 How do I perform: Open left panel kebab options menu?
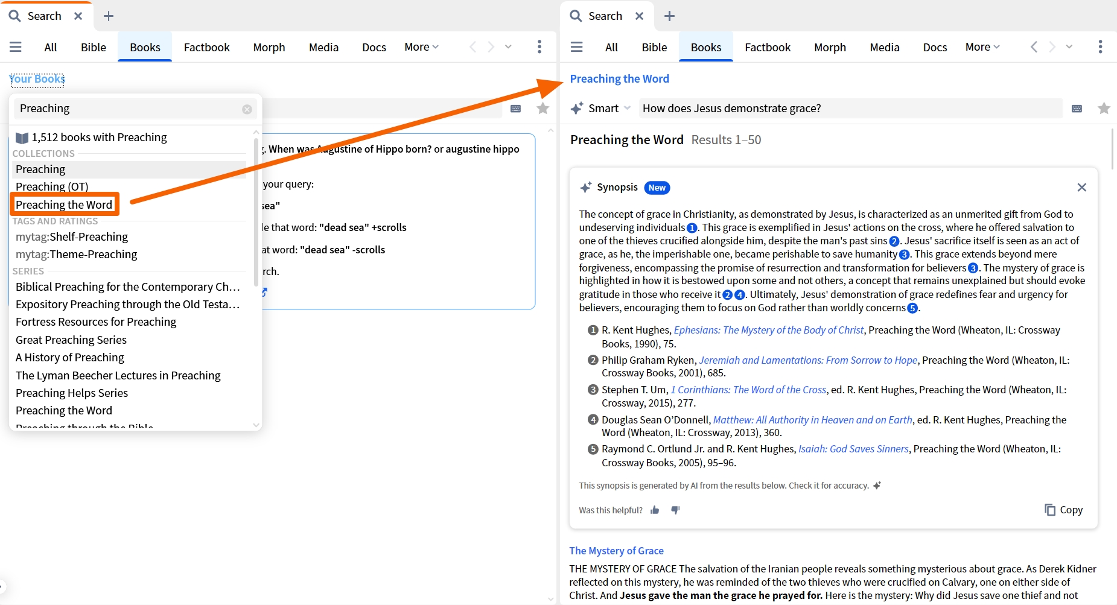pyautogui.click(x=539, y=47)
